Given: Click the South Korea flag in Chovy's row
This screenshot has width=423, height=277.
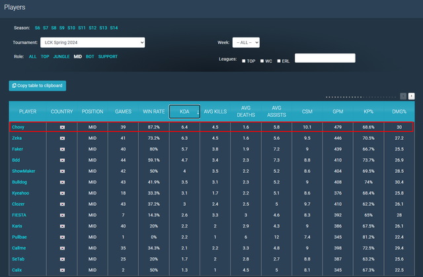Looking at the screenshot, I should point(62,127).
